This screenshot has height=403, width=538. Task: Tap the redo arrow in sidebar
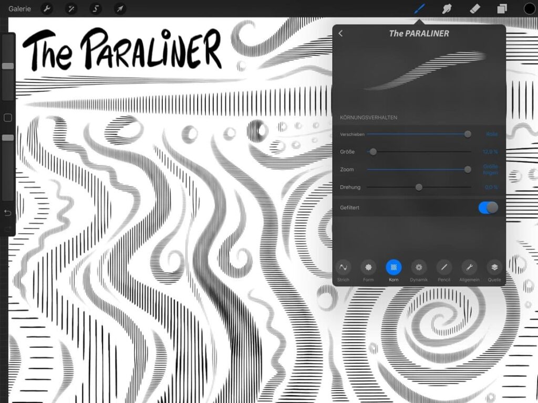(x=7, y=228)
